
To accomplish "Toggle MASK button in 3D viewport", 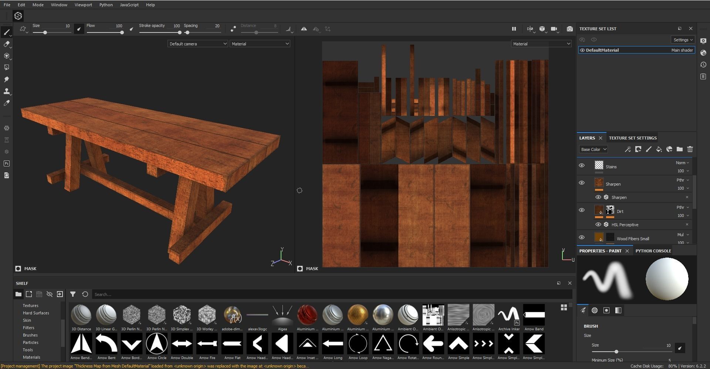I will click(x=26, y=269).
